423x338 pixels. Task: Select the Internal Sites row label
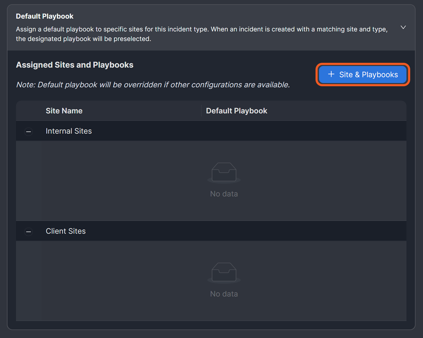(x=69, y=131)
